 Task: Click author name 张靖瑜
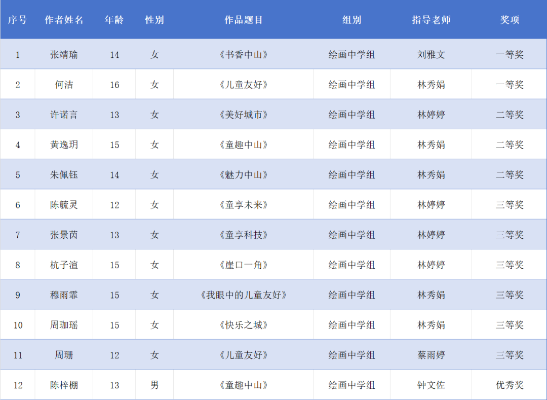(64, 55)
